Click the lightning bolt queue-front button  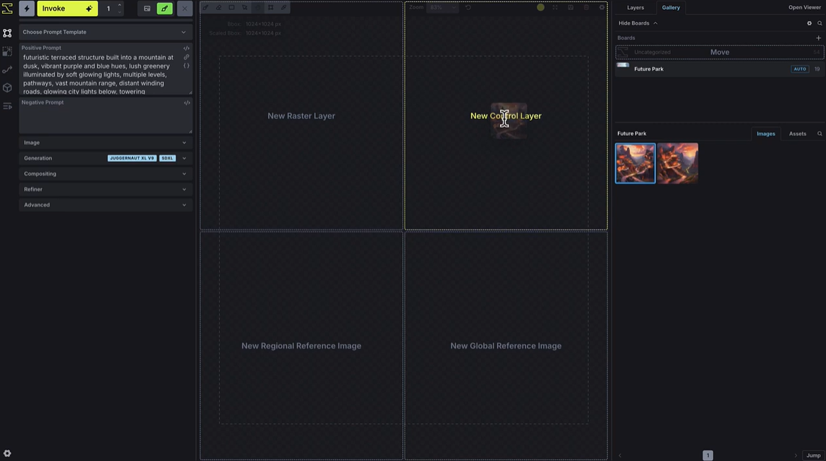[x=27, y=8]
